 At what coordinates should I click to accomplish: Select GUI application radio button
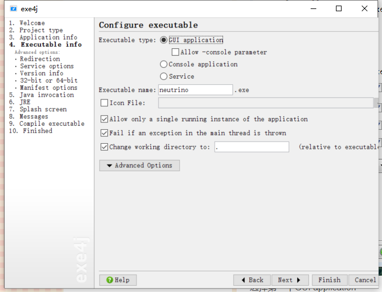tap(164, 40)
